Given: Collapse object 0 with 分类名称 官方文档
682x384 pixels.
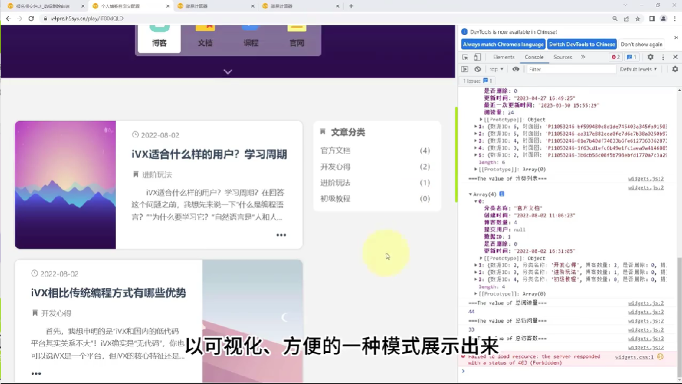Looking at the screenshot, I should [476, 201].
